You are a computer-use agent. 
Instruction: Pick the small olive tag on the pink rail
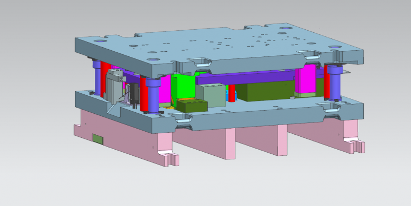click(98, 139)
